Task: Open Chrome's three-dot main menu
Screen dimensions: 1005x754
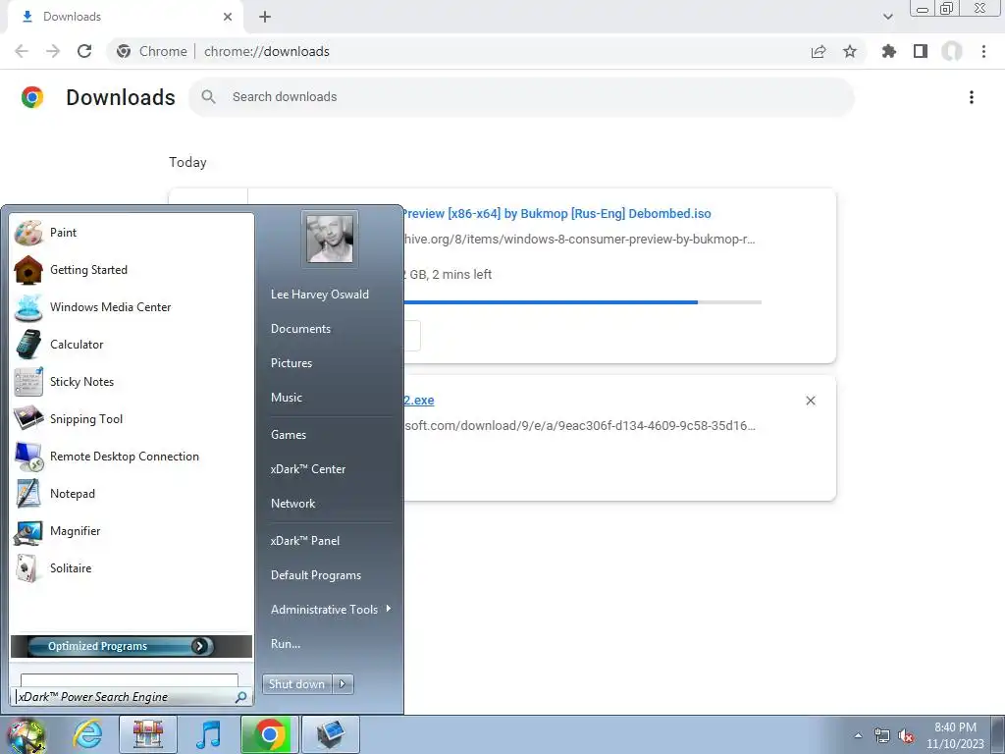Action: [983, 51]
